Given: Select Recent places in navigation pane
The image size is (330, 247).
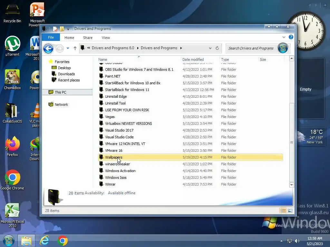Looking at the screenshot, I should coord(69,80).
